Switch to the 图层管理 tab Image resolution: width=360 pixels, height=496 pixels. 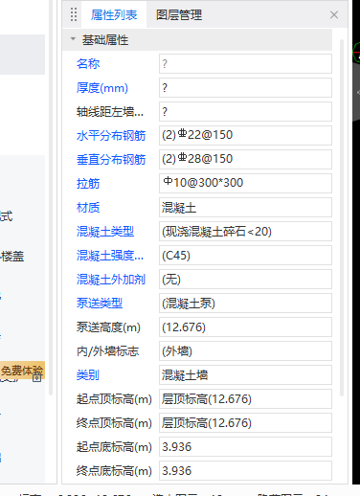179,15
